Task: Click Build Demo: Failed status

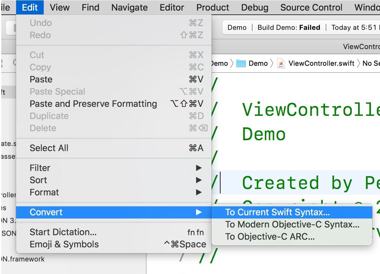Action: [289, 28]
